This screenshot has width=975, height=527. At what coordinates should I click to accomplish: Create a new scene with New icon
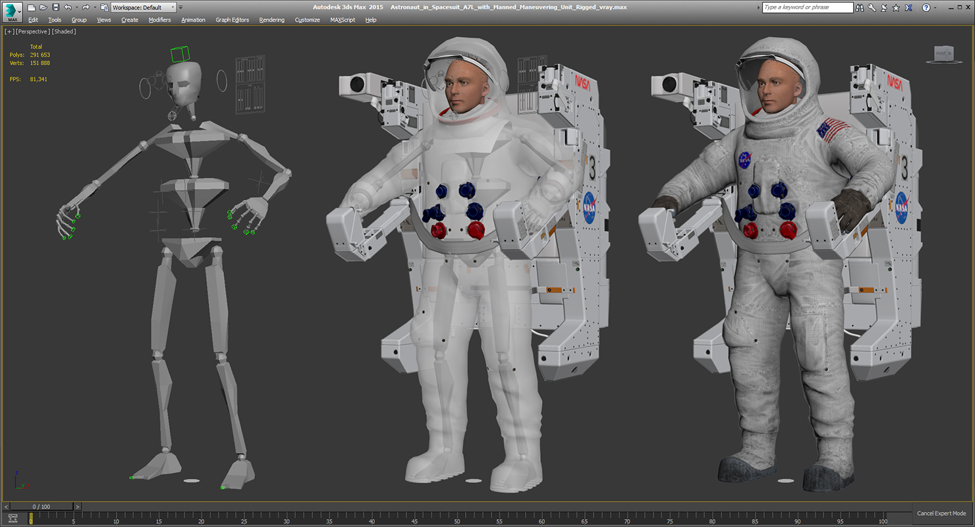click(31, 7)
